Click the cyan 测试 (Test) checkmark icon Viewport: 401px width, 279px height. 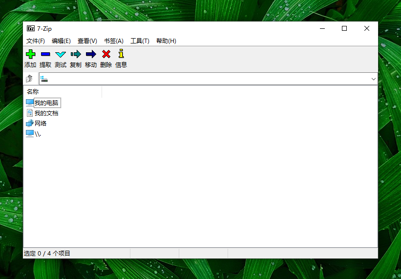point(61,54)
